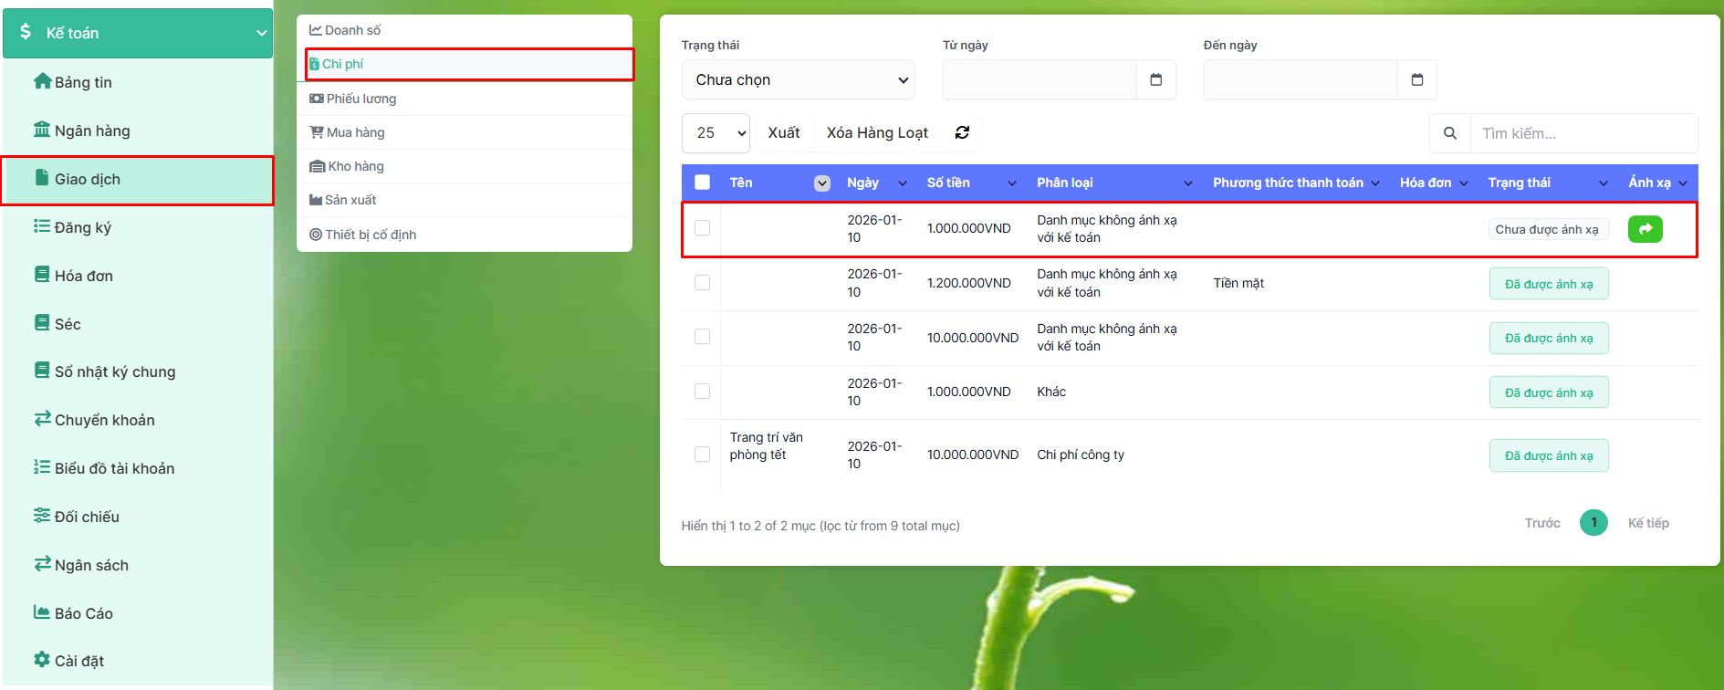Image resolution: width=1724 pixels, height=690 pixels.
Task: Click the Xuất export button
Action: click(783, 133)
